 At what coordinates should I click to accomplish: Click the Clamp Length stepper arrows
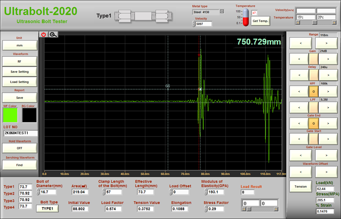tap(104, 192)
